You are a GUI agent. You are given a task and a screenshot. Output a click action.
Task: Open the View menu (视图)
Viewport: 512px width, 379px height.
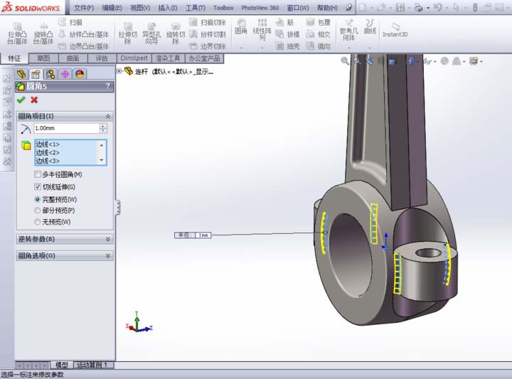pos(140,8)
